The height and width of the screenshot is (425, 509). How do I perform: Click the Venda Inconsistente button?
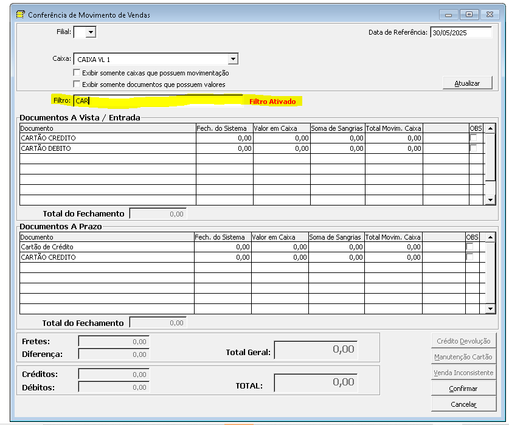point(463,372)
